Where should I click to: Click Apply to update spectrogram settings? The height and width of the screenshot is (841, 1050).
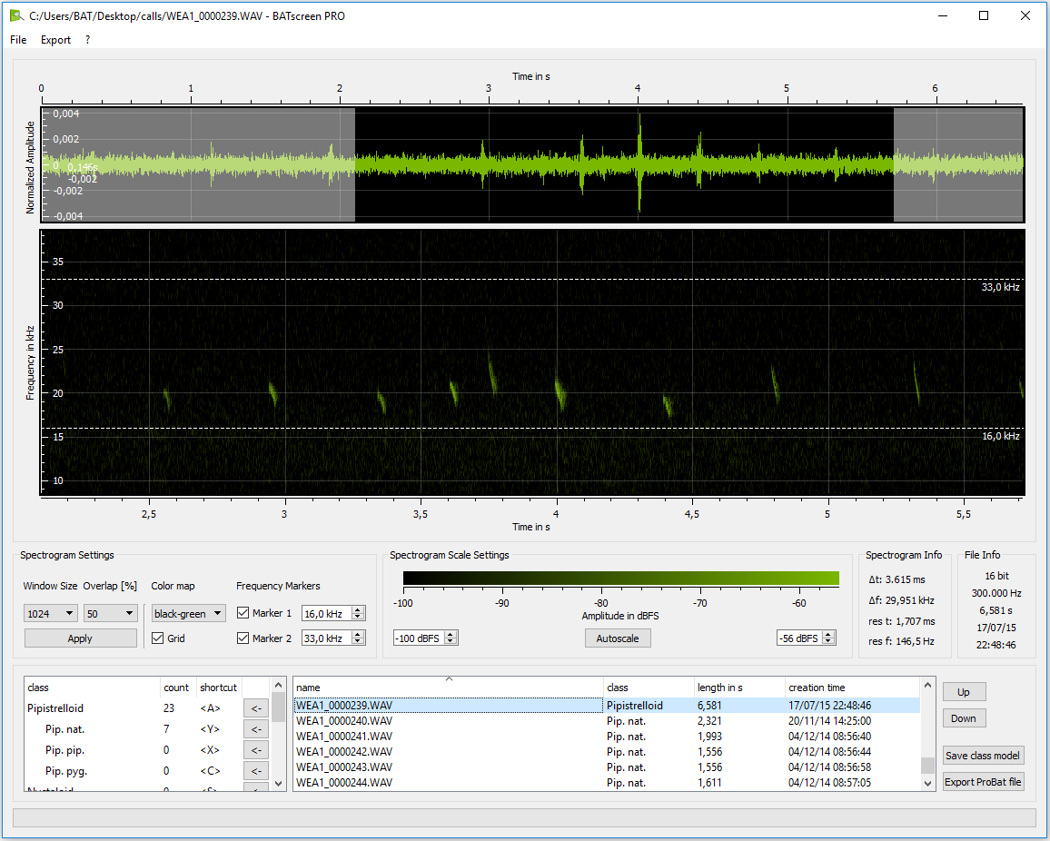click(80, 638)
